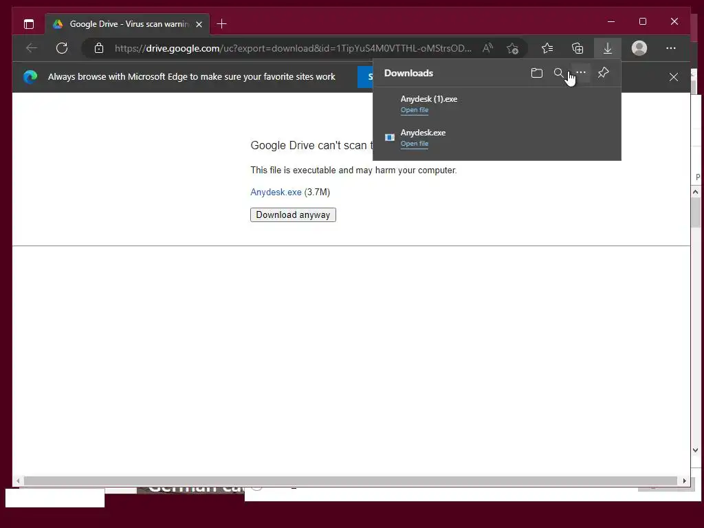
Task: Click the blue button in Edge notification bar
Action: 366,77
